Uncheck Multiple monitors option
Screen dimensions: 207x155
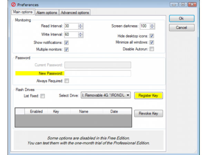pyautogui.click(x=67, y=49)
